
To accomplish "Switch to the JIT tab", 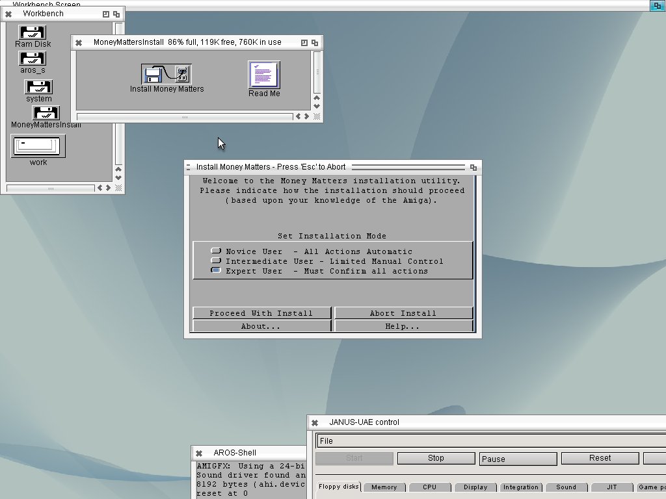I will click(x=612, y=487).
